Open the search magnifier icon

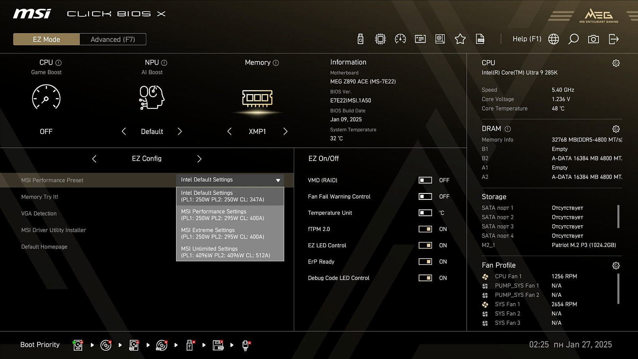pos(573,39)
